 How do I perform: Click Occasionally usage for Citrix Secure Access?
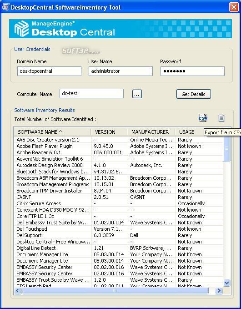click(x=191, y=203)
